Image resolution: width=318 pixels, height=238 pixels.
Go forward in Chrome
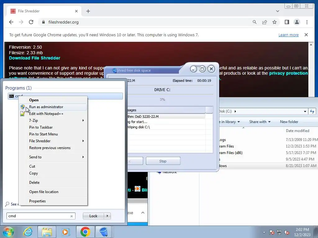point(21,22)
